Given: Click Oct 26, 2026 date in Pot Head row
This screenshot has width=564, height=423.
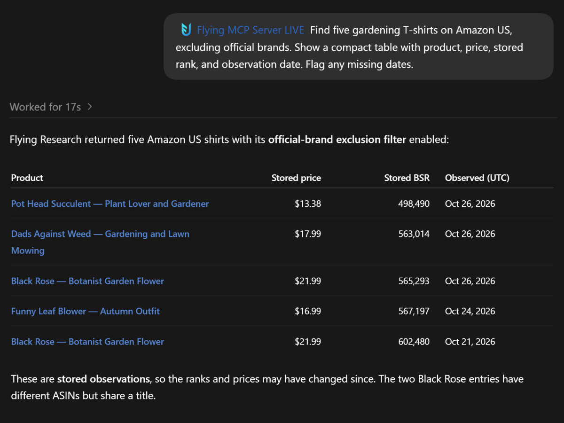Looking at the screenshot, I should 470,204.
